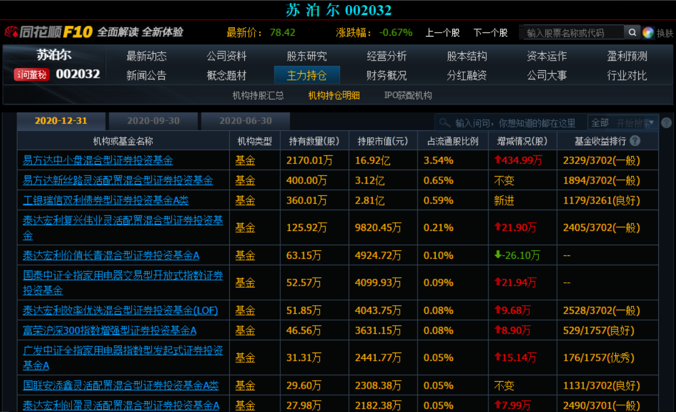Click the 机构或基金名称 column header

[x=123, y=141]
